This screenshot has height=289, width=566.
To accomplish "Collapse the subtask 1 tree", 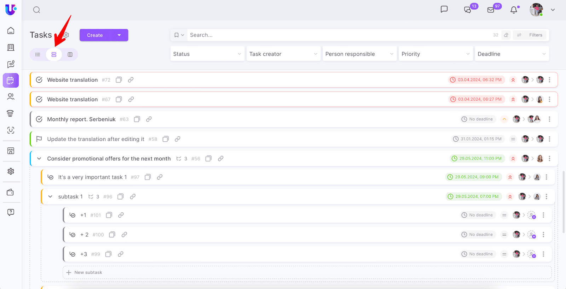I will 50,197.
